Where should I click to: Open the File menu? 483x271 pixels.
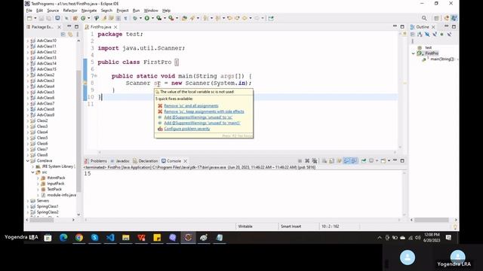[x=29, y=11]
